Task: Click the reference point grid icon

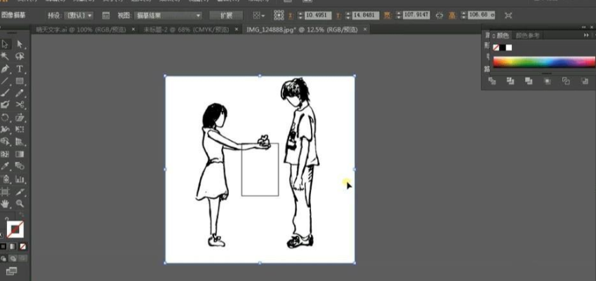Action: [x=279, y=15]
